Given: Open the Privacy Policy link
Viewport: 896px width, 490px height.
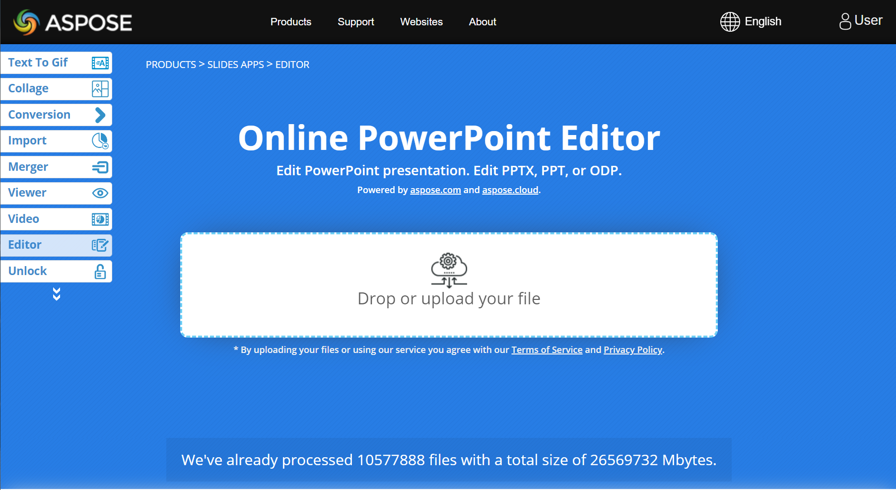Looking at the screenshot, I should coord(632,350).
